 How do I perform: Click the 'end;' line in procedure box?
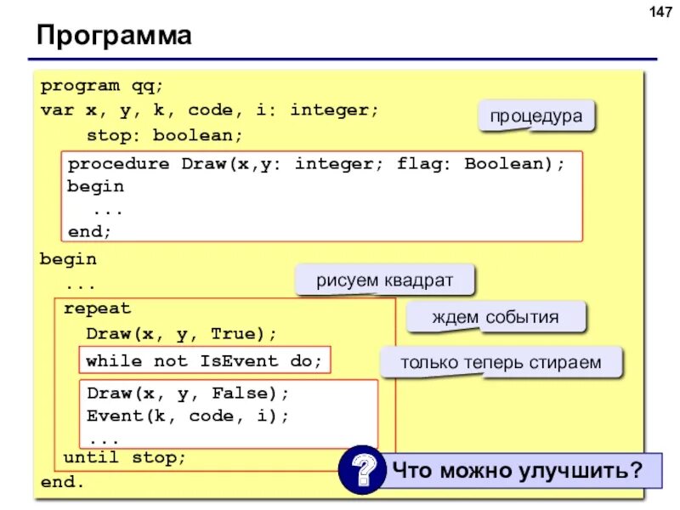[x=89, y=231]
